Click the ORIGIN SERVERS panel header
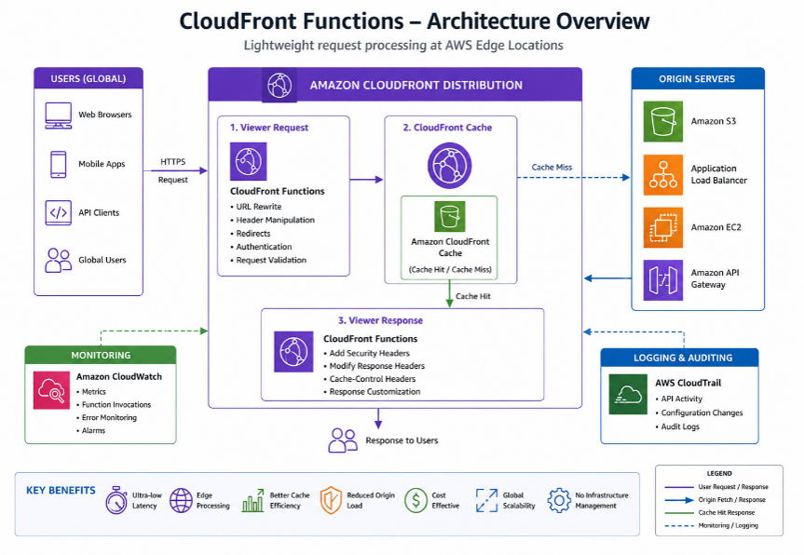804x555 pixels. 698,79
